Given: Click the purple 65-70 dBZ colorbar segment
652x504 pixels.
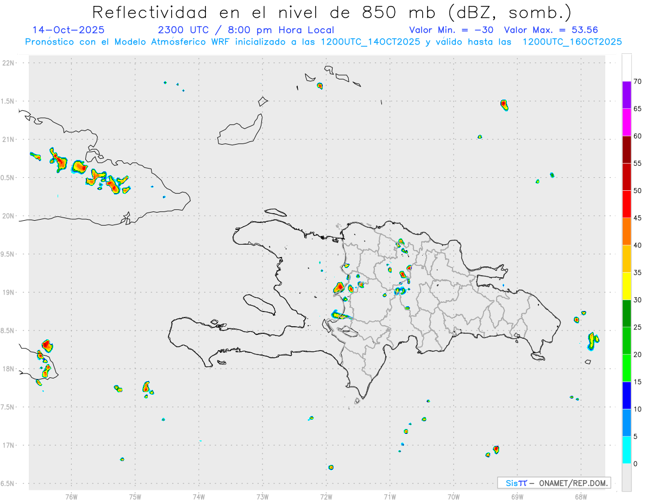Looking at the screenshot, I should 626,95.
